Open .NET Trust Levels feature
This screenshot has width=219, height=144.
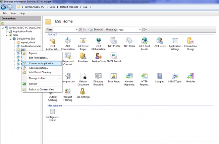tap(145, 44)
